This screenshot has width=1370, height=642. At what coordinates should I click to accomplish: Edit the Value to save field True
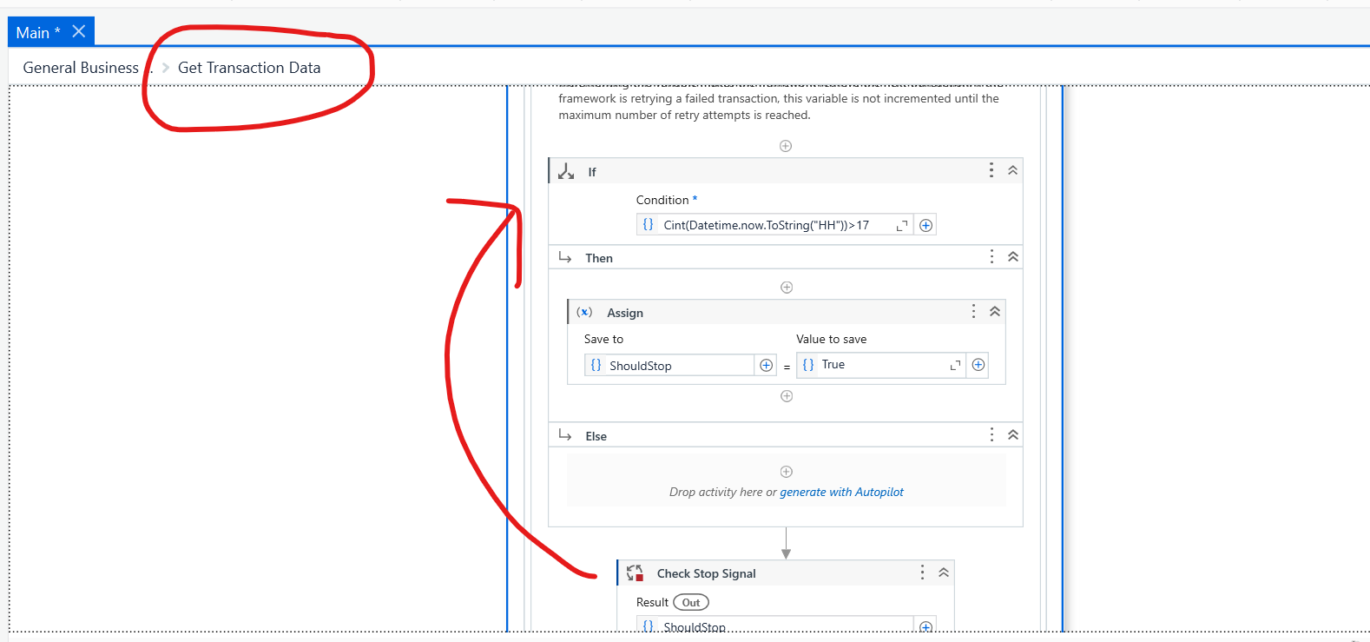881,365
